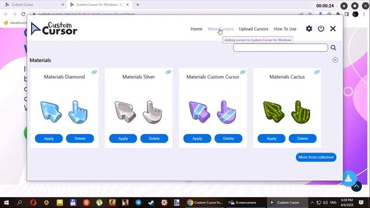The image size is (370, 208).
Task: Open the notification center icon
Action: click(x=361, y=203)
